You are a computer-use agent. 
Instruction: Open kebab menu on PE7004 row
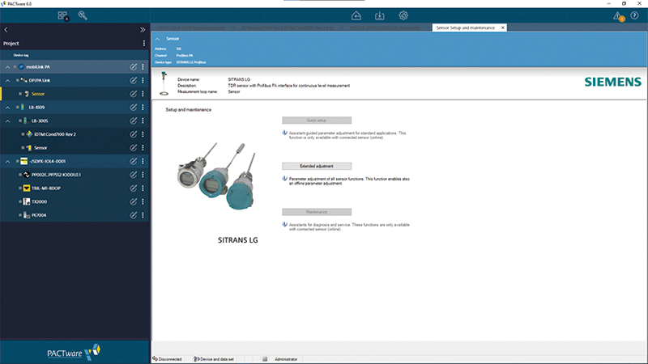[143, 215]
